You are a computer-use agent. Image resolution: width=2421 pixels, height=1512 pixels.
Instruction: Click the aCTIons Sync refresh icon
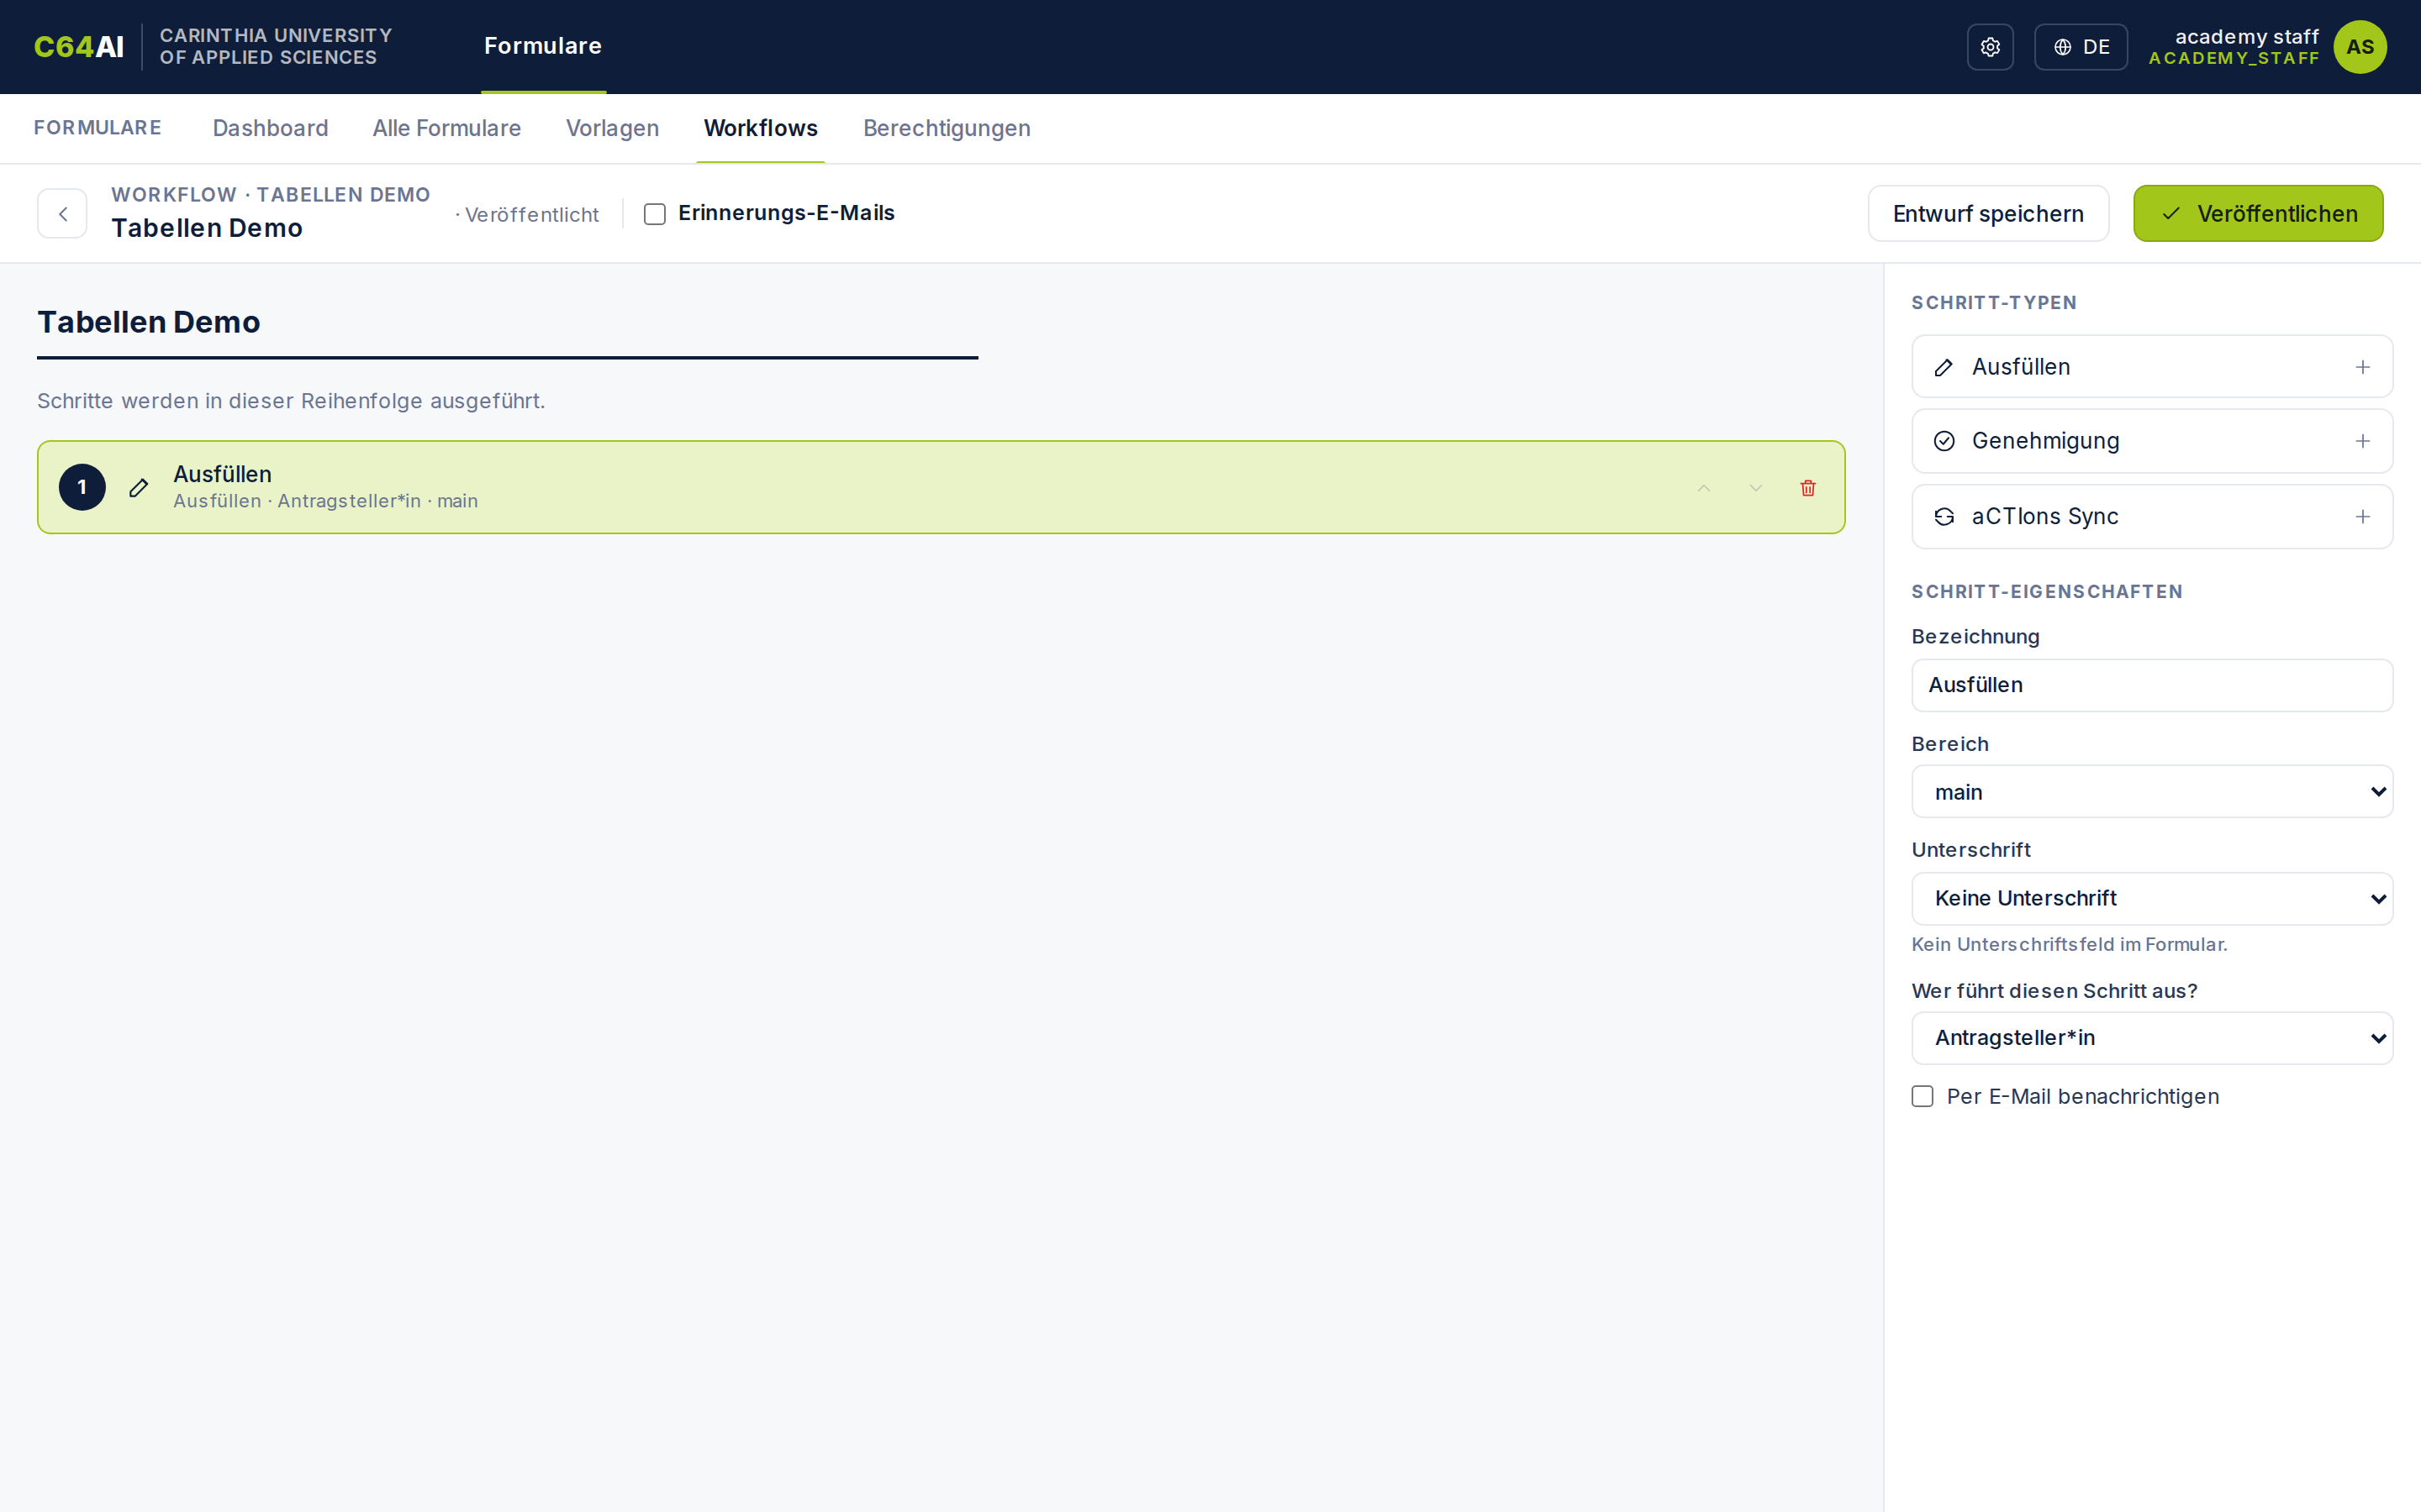click(1944, 517)
